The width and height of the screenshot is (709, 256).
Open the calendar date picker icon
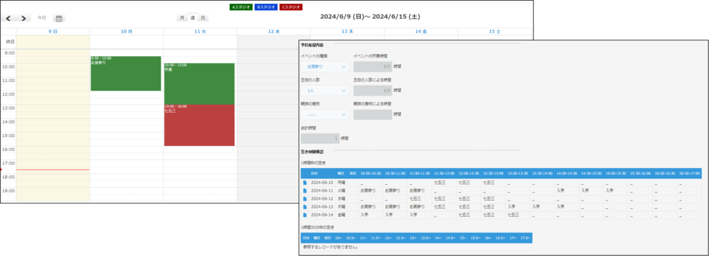[60, 18]
